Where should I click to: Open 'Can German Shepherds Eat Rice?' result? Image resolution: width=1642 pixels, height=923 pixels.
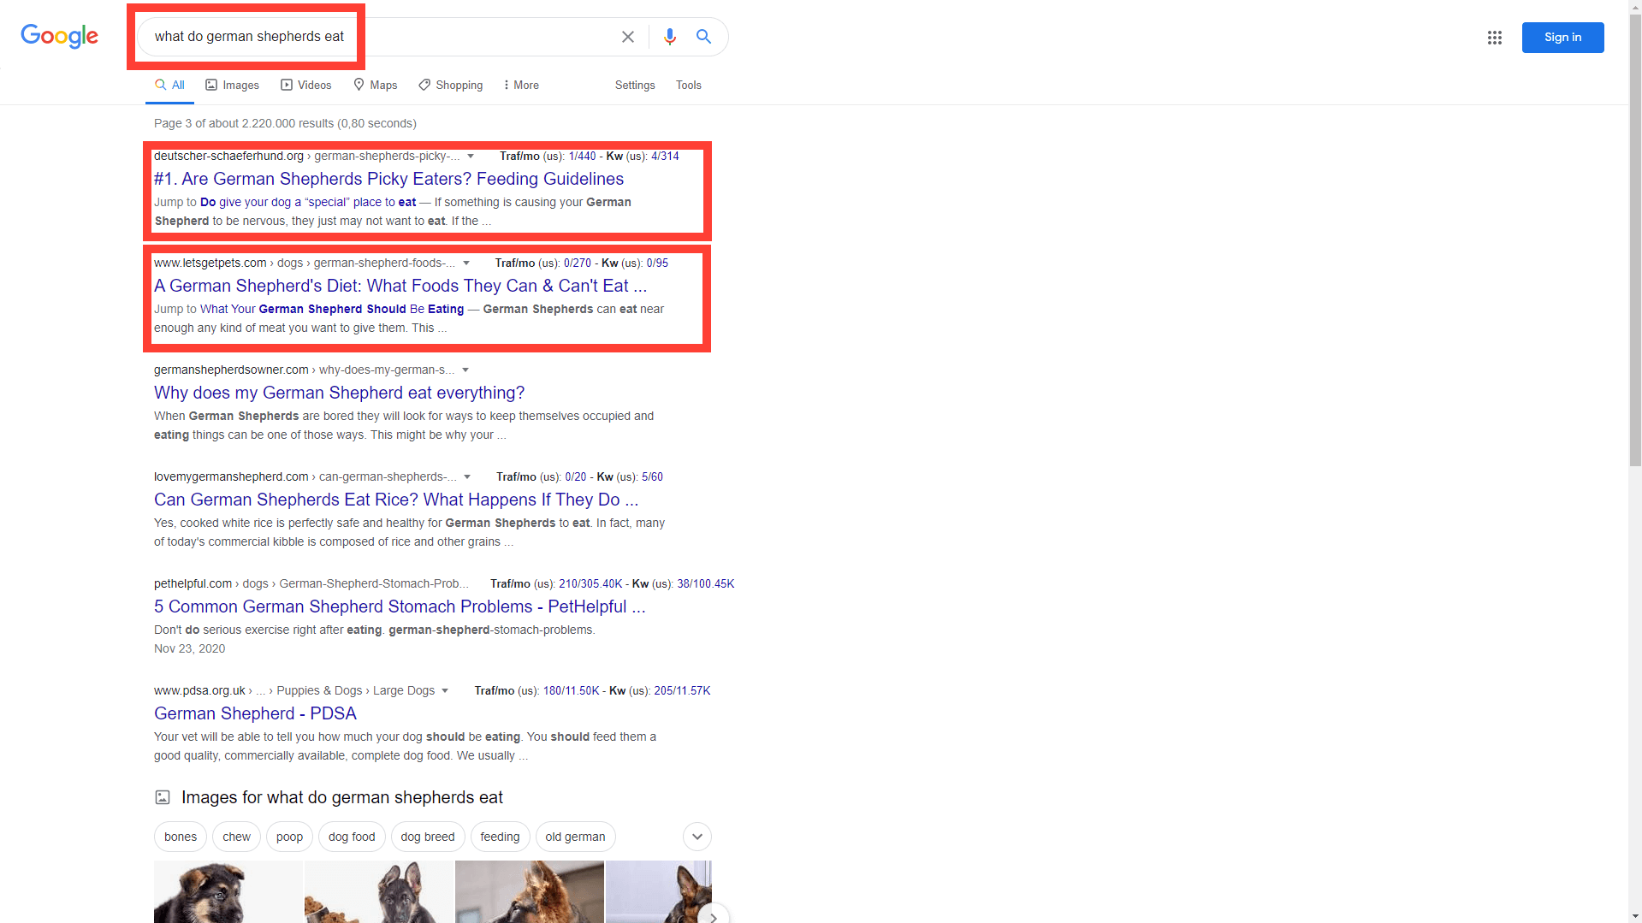pyautogui.click(x=396, y=500)
